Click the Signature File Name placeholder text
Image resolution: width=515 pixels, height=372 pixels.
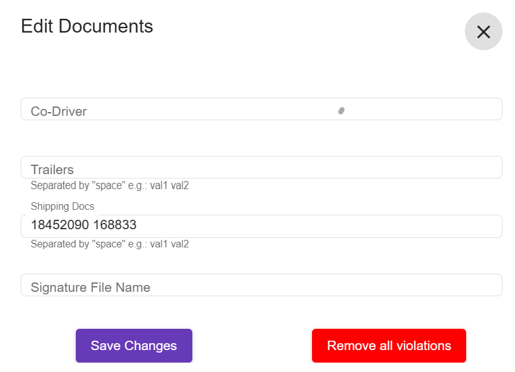(90, 287)
